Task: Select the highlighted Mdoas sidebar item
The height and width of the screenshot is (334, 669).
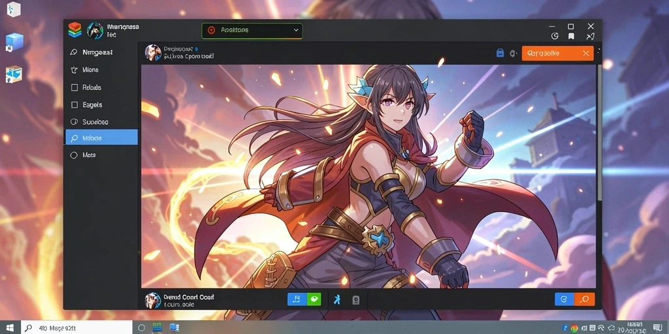Action: 101,138
